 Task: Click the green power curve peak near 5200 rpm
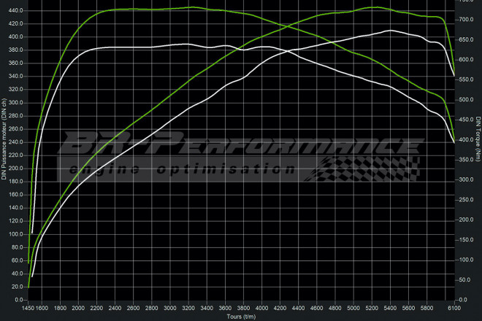point(374,7)
